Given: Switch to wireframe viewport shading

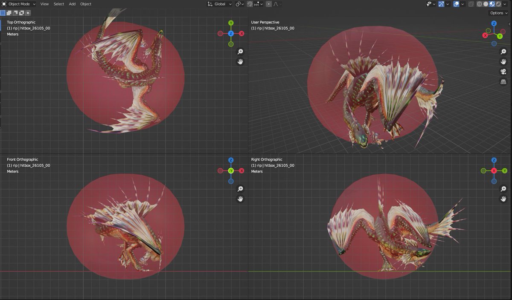Looking at the screenshot, I should tap(480, 4).
